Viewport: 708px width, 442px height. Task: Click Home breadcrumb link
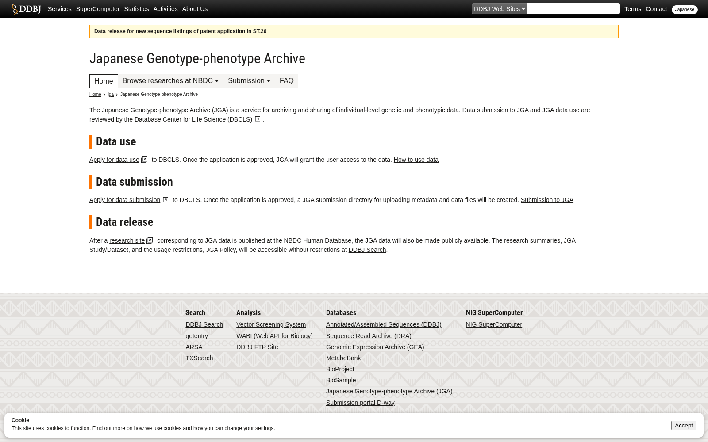pyautogui.click(x=95, y=94)
